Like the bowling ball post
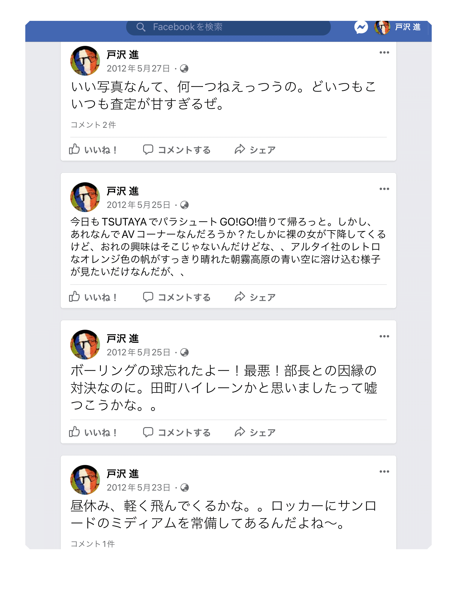Image resolution: width=457 pixels, height=610 pixels. [x=93, y=432]
